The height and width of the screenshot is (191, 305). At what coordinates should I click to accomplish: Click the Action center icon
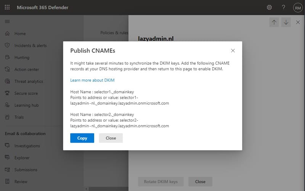[7, 69]
